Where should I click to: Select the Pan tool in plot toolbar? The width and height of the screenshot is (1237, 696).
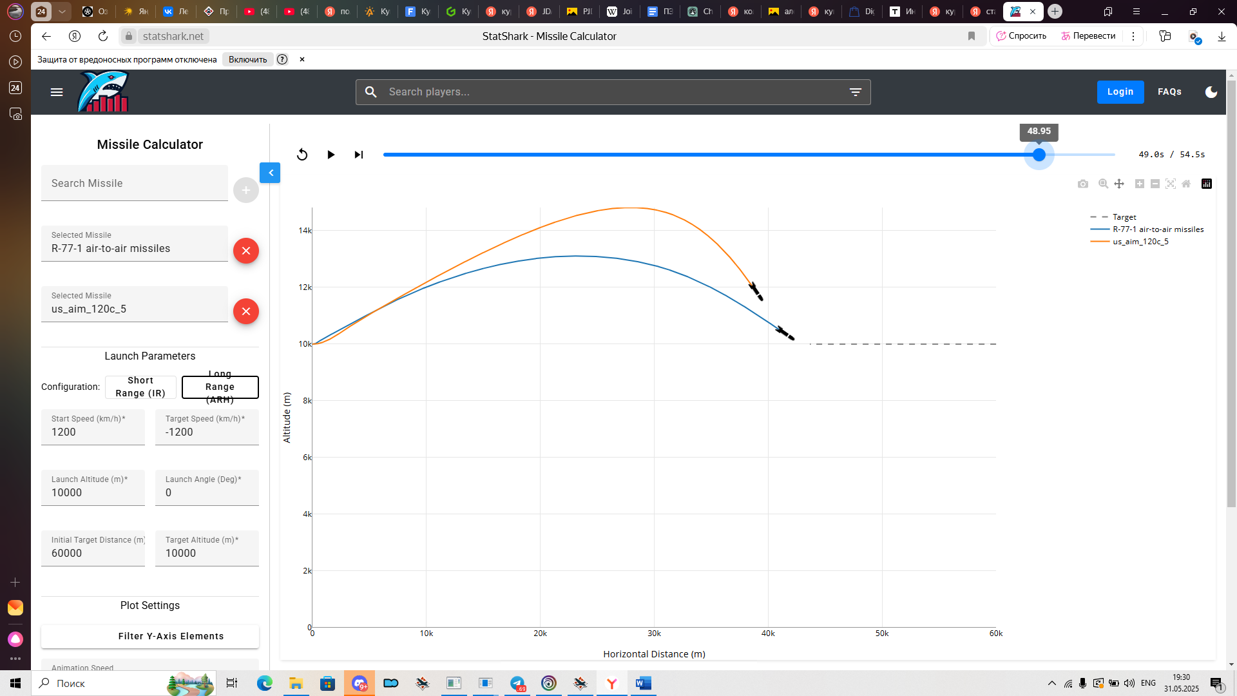point(1119,184)
